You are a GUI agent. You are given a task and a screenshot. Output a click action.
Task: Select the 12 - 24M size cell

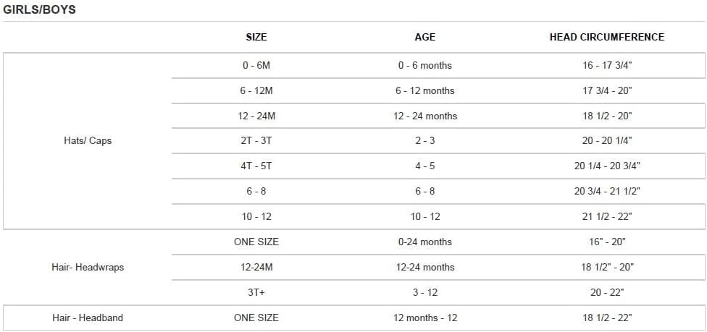point(256,116)
